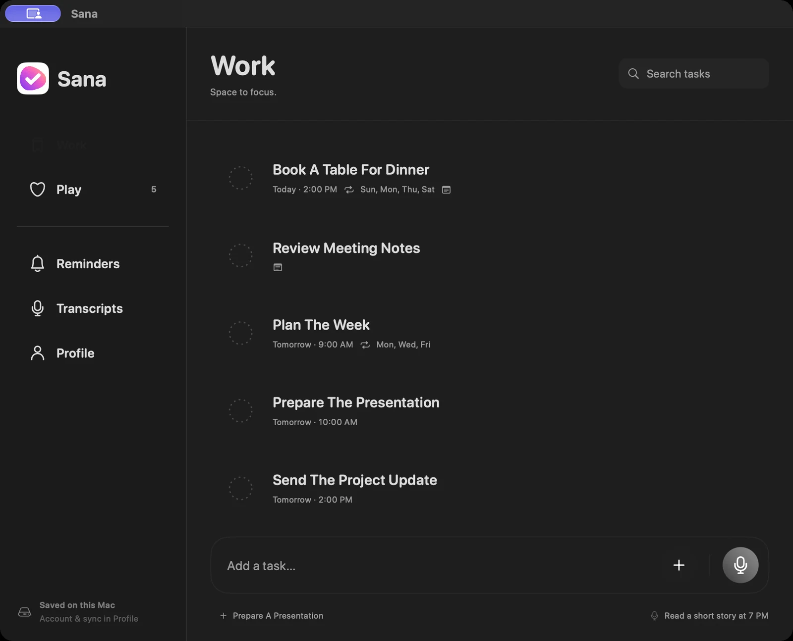The image size is (793, 641).
Task: Click Tomorrow · 9:00 AM due time
Action: coord(313,345)
